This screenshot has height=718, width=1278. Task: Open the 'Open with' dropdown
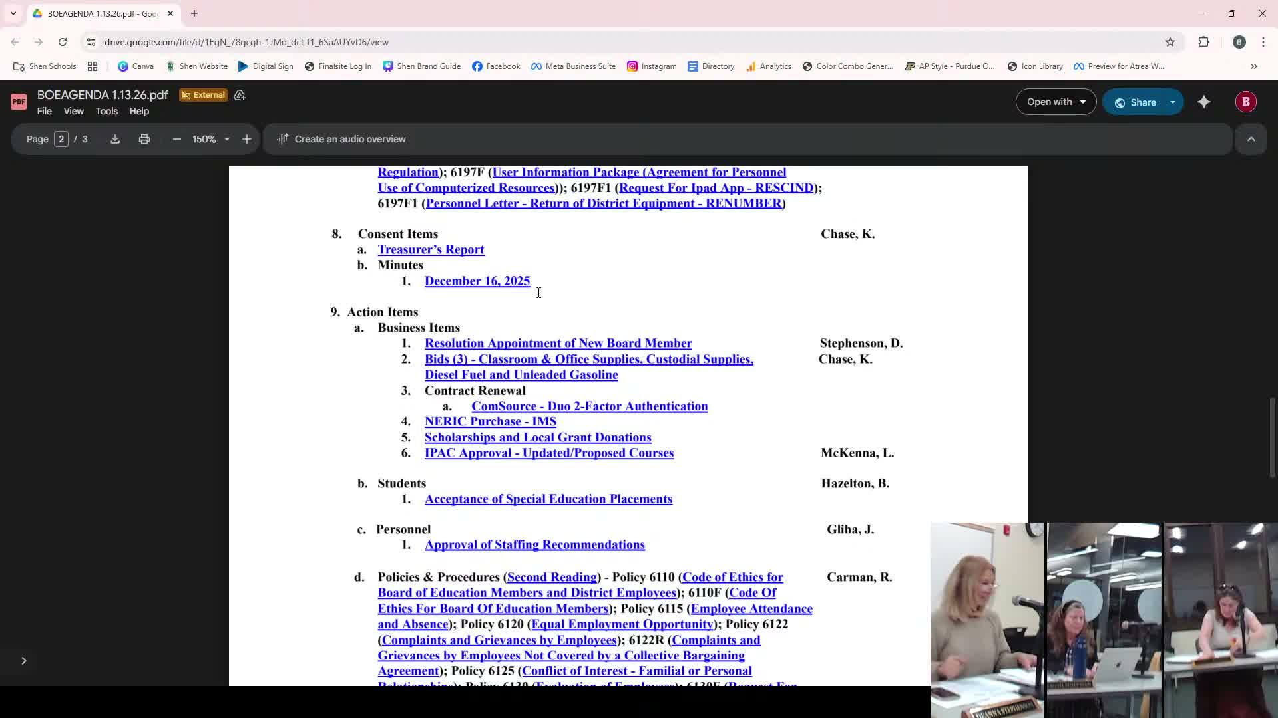tap(1056, 102)
